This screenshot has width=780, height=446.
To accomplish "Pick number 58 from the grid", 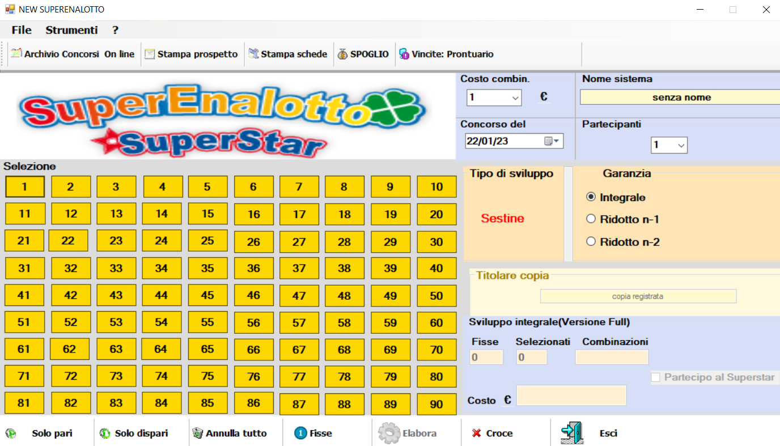I will pyautogui.click(x=345, y=322).
